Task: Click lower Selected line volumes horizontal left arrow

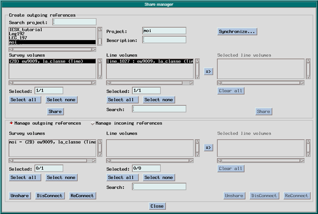Action: click(220, 161)
